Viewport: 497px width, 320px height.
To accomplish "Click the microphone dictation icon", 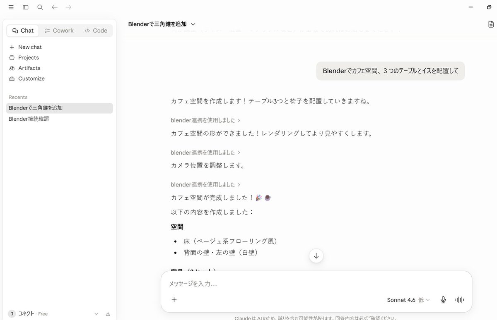I will click(443, 300).
